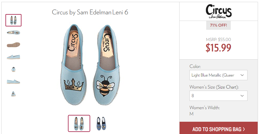
Task: Expand the Color dropdown
Action: [218, 75]
